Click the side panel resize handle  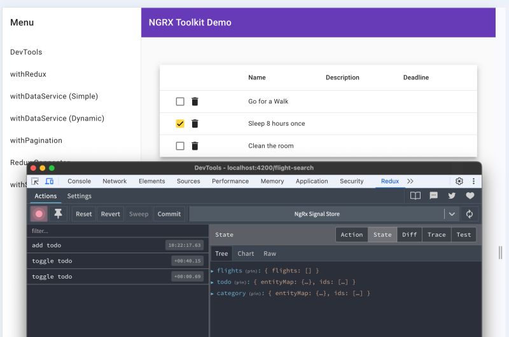tap(500, 253)
